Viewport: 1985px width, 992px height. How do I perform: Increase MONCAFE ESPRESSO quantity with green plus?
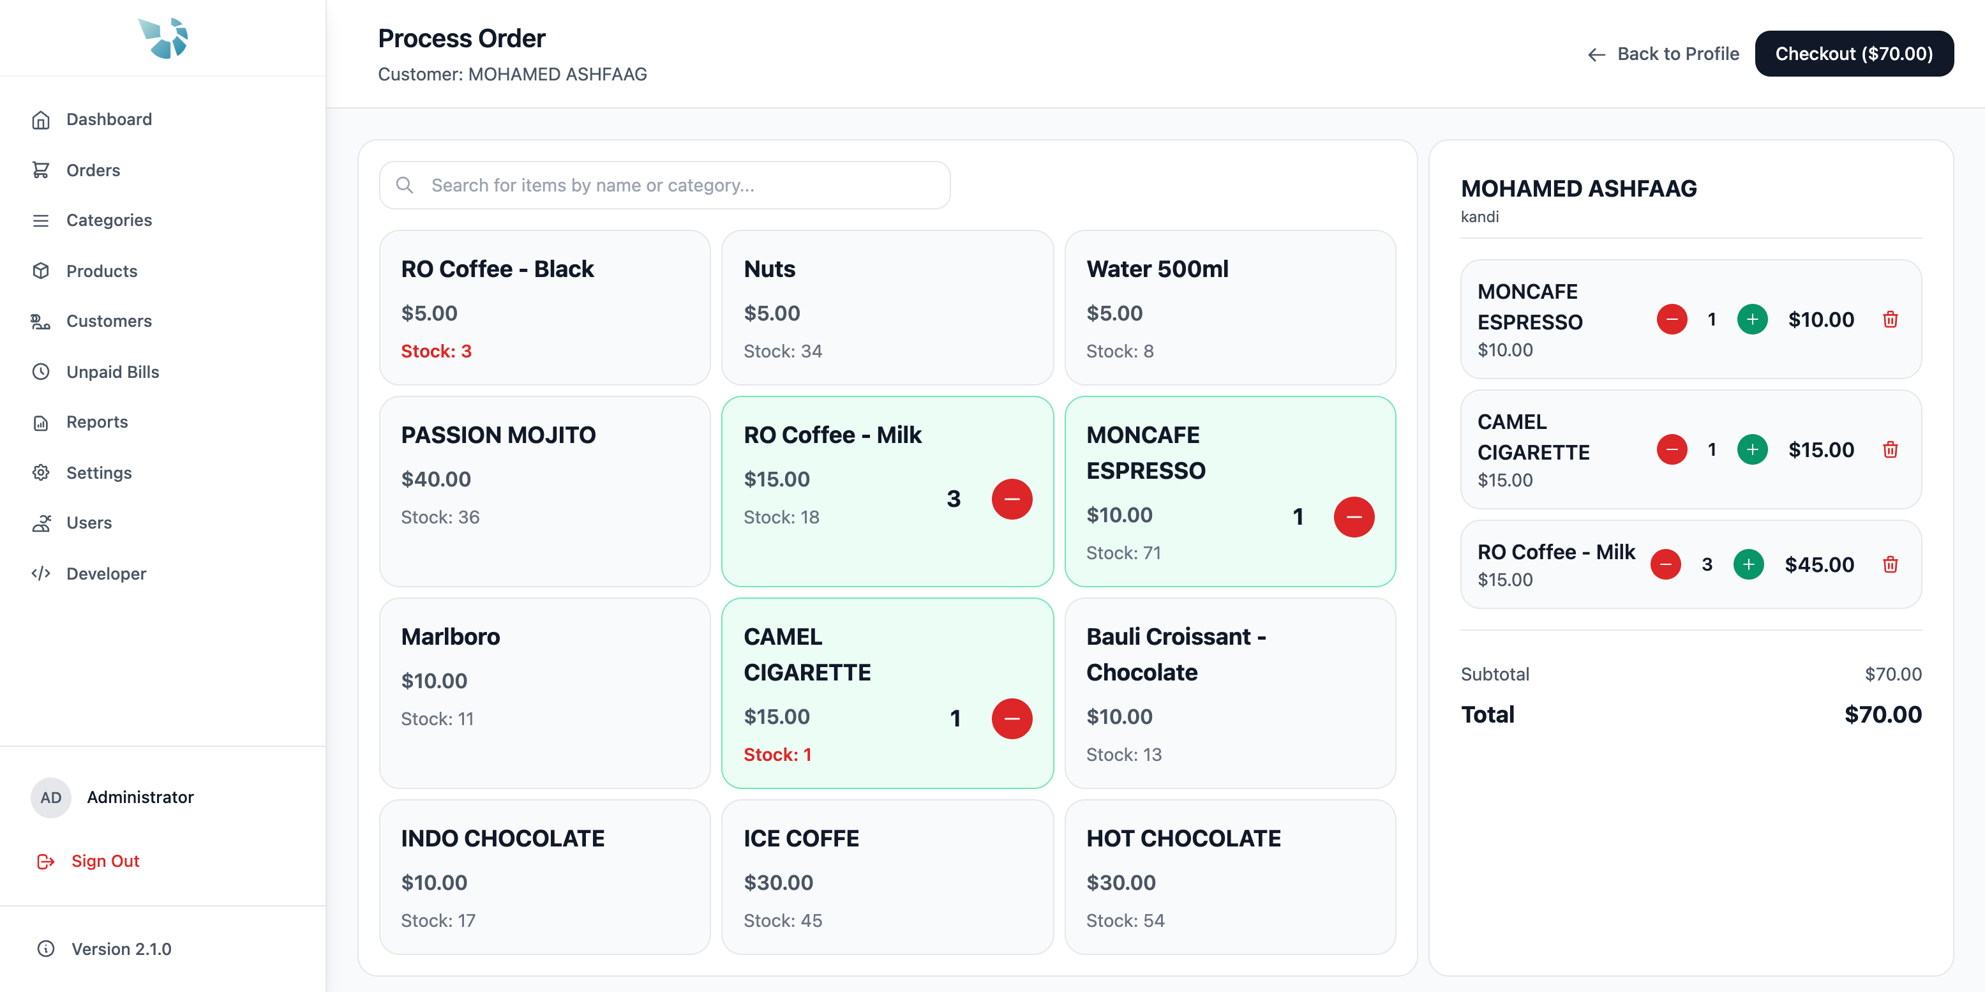tap(1751, 319)
